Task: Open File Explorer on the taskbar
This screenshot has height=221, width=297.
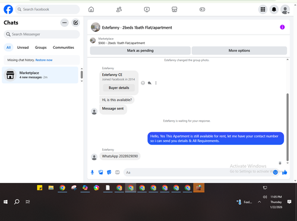Action: 51,188
